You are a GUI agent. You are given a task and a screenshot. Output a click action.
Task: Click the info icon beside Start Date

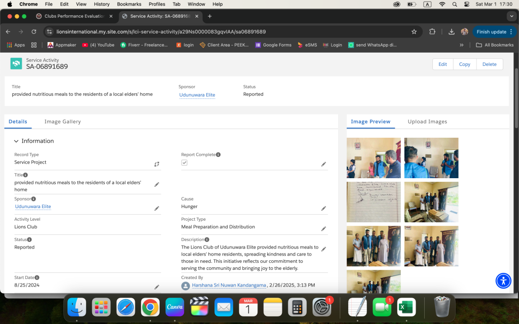tap(37, 277)
